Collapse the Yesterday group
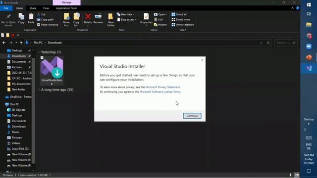 coord(39,52)
